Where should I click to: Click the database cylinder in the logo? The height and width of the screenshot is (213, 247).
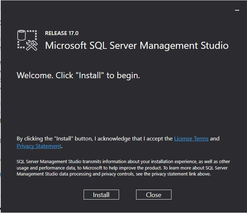22,36
